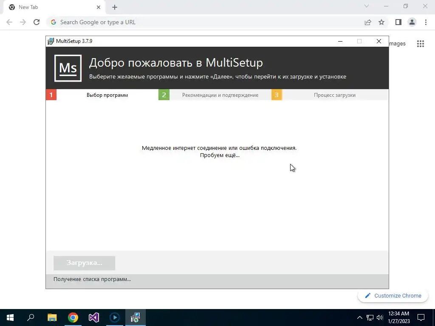Image resolution: width=435 pixels, height=326 pixels.
Task: Switch to Chrome in the taskbar
Action: point(73,318)
